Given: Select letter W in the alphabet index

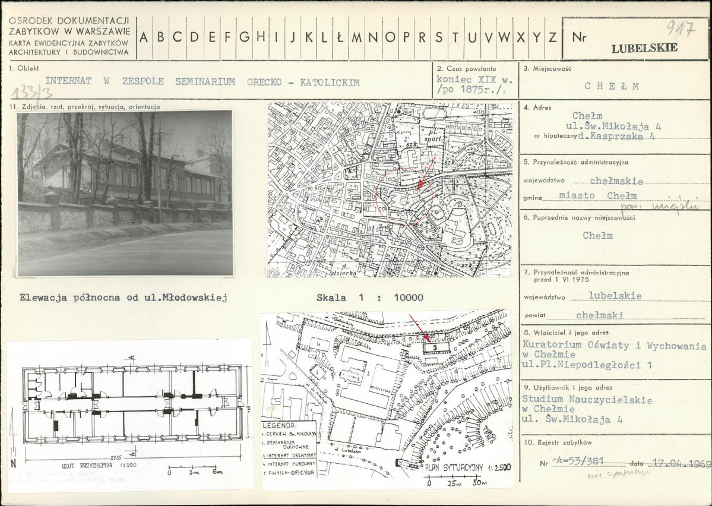Looking at the screenshot, I should tap(504, 37).
